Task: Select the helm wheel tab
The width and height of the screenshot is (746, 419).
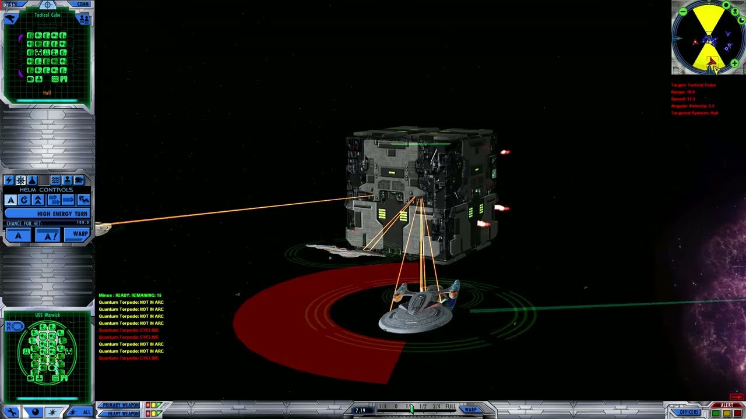Action: click(x=20, y=180)
